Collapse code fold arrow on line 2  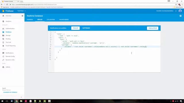(x=51, y=34)
